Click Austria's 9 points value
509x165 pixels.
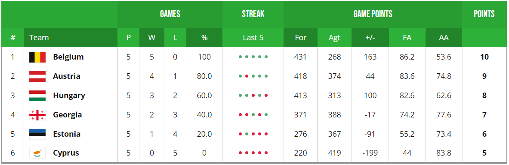(x=484, y=76)
